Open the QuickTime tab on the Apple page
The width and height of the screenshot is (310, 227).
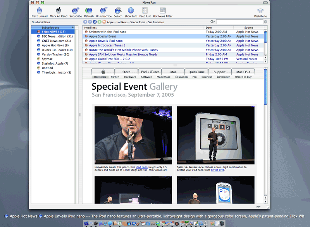pos(197,72)
